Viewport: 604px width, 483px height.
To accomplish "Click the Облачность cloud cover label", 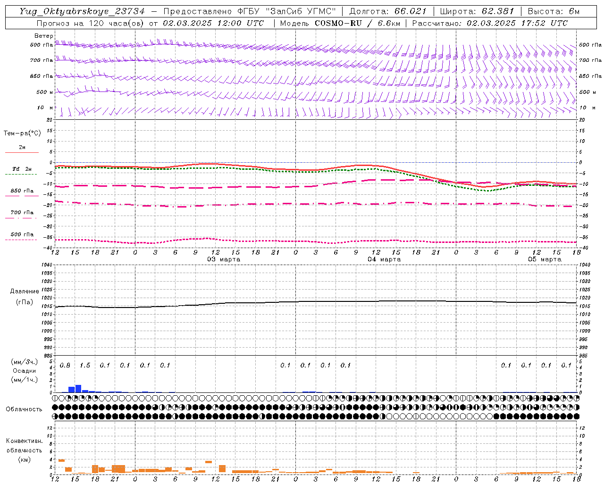I will [24, 409].
